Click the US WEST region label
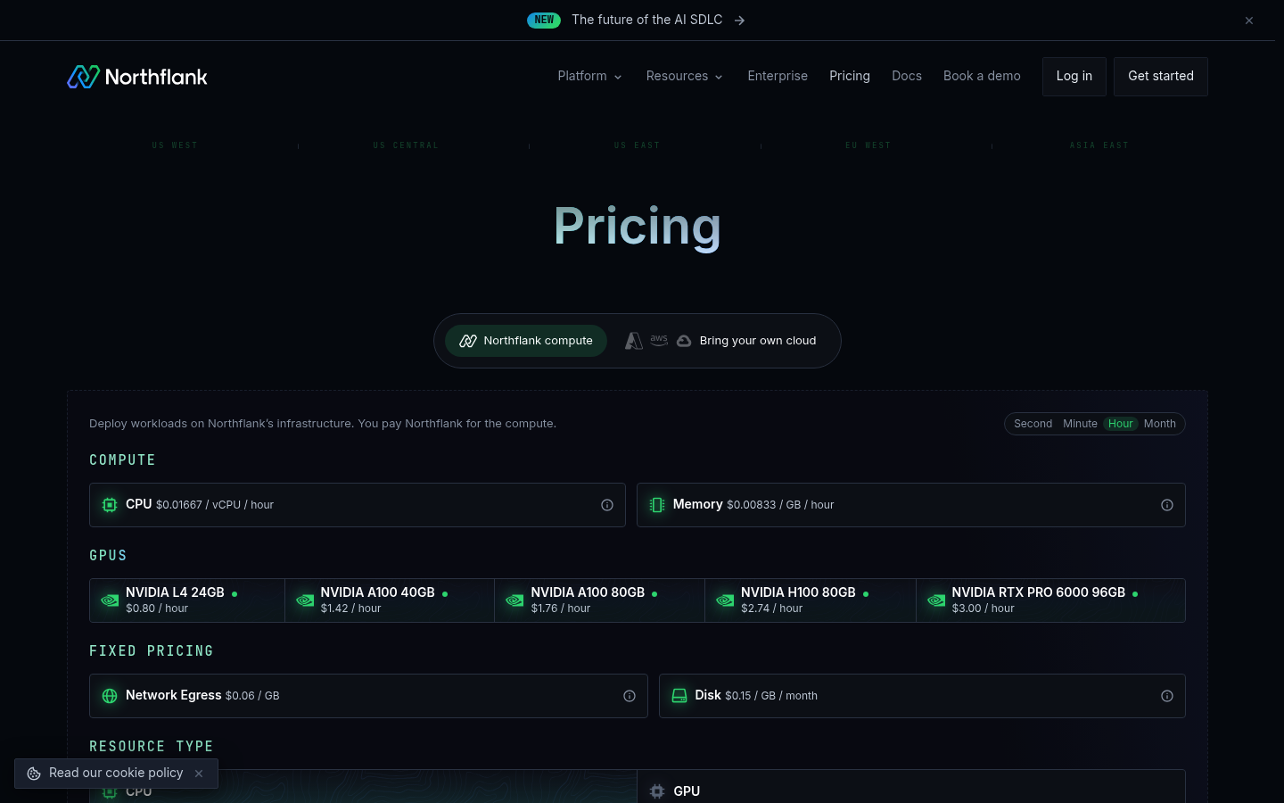The width and height of the screenshot is (1284, 803). click(175, 145)
